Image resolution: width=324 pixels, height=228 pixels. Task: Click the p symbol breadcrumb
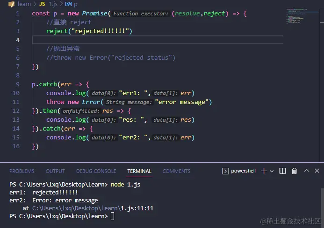(76, 4)
